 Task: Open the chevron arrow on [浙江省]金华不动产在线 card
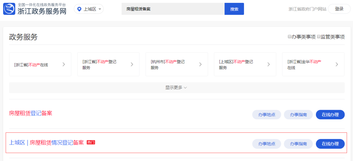337,64
